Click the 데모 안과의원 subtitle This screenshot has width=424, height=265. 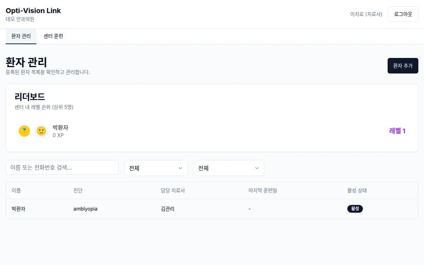(20, 19)
